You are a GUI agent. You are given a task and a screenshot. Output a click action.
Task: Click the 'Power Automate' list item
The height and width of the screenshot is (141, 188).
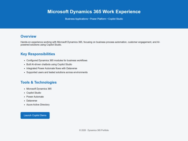35,97
